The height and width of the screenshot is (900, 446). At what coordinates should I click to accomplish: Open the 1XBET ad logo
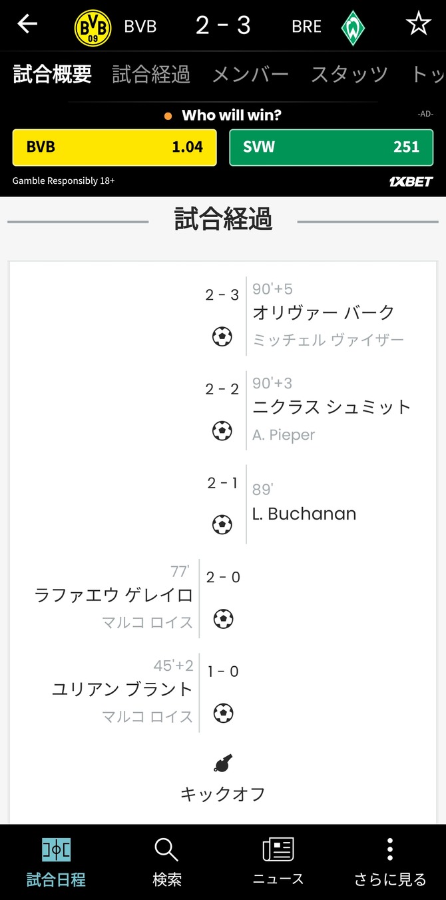point(411,182)
